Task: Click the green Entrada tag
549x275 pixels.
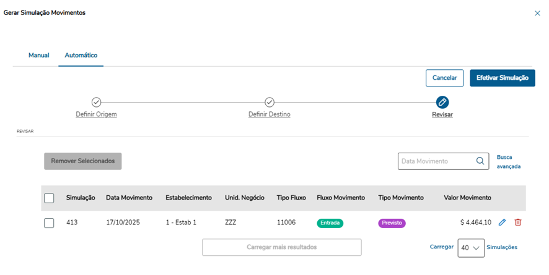Action: [330, 223]
